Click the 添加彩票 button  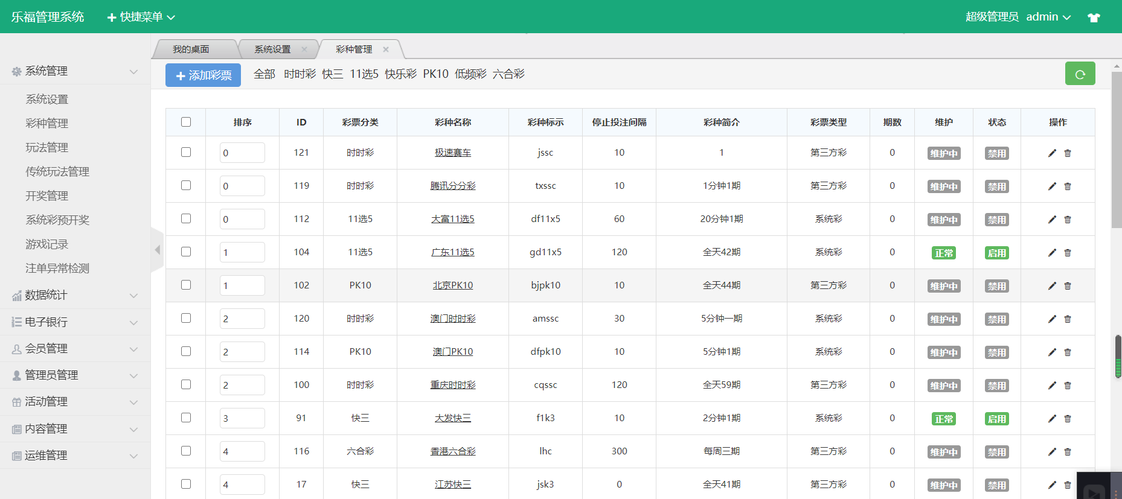click(x=204, y=75)
